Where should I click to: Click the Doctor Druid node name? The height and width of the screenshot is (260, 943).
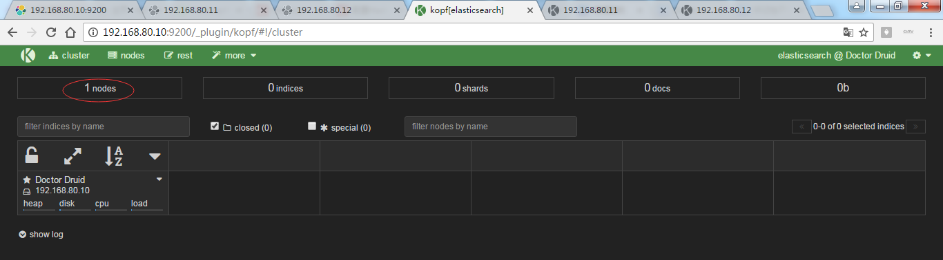pyautogui.click(x=60, y=180)
